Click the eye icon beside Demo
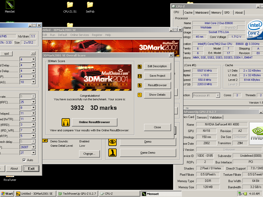Viewport: 263px width, 197px height. pyautogui.click(x=112, y=142)
